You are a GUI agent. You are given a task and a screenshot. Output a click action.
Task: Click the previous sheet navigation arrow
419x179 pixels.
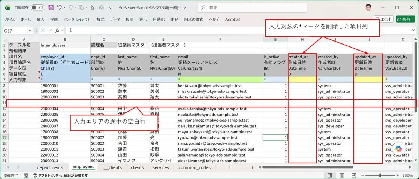(x=8, y=167)
